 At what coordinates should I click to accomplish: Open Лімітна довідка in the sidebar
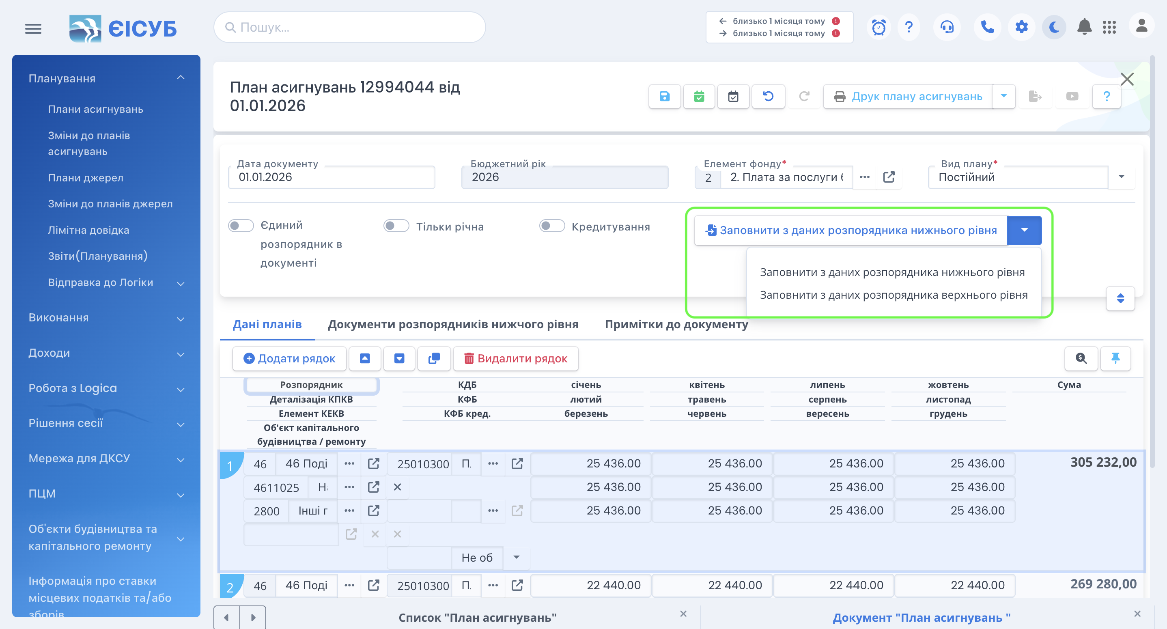point(88,230)
